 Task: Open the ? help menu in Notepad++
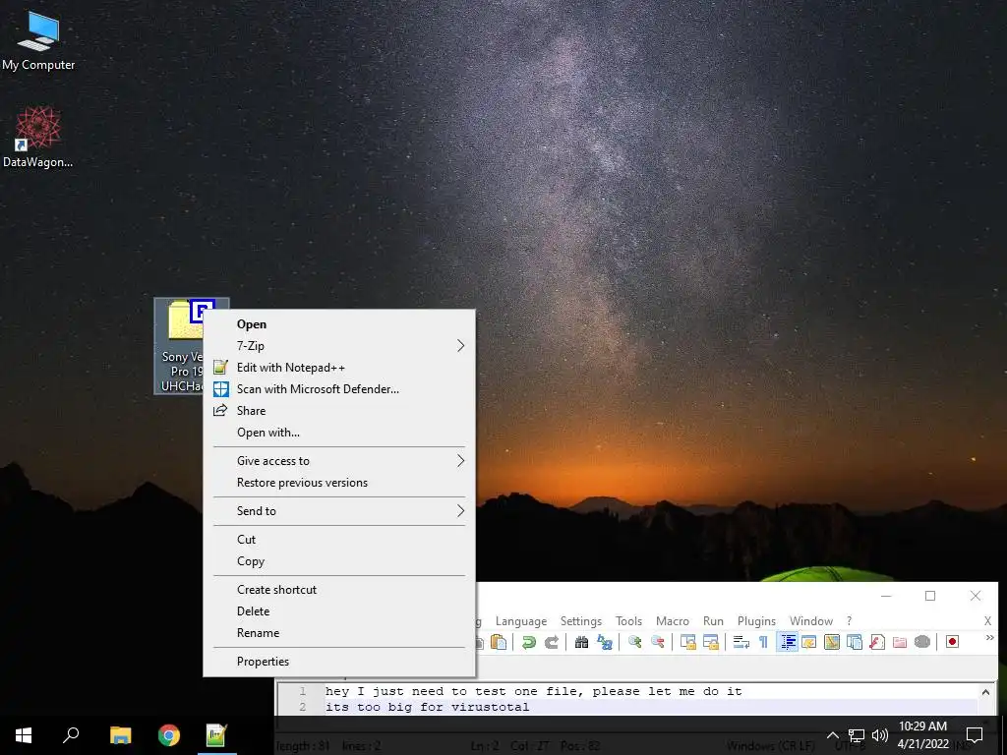coord(849,621)
